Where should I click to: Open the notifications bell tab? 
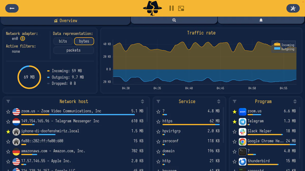[261, 20]
